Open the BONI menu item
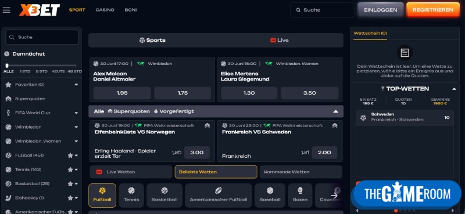465x214 pixels. (x=131, y=10)
